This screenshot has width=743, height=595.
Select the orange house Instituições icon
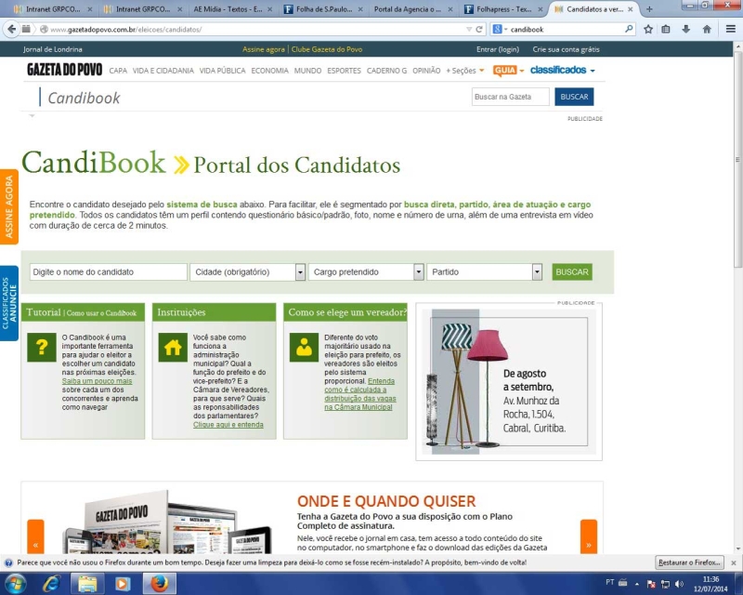[x=174, y=348]
